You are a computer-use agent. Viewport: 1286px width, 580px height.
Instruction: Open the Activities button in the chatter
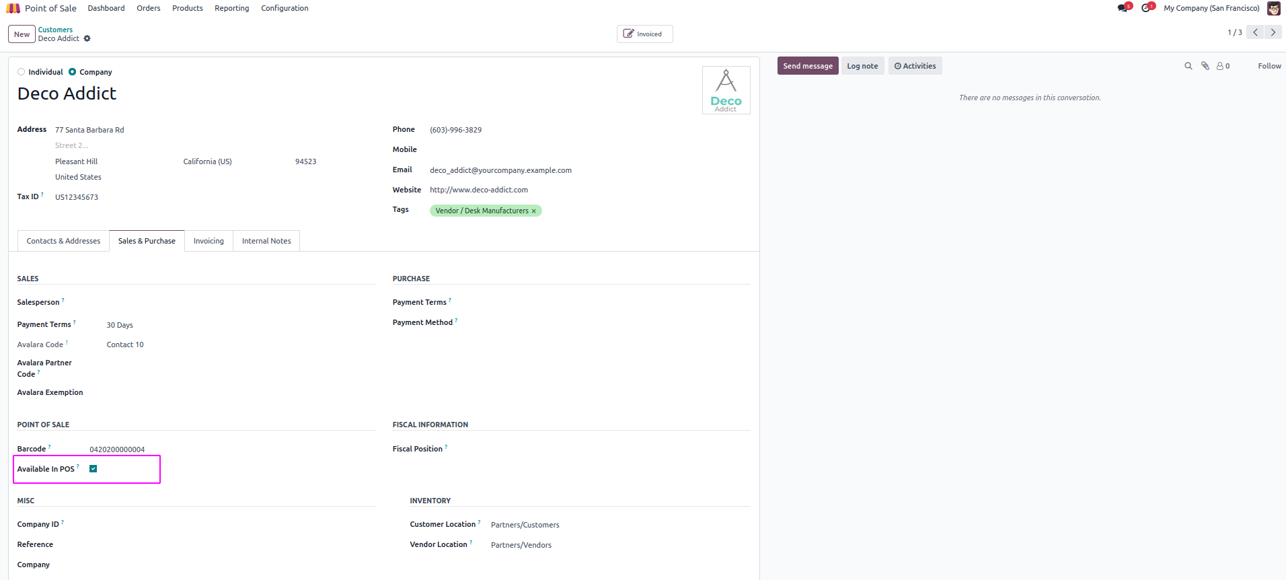[x=915, y=66]
